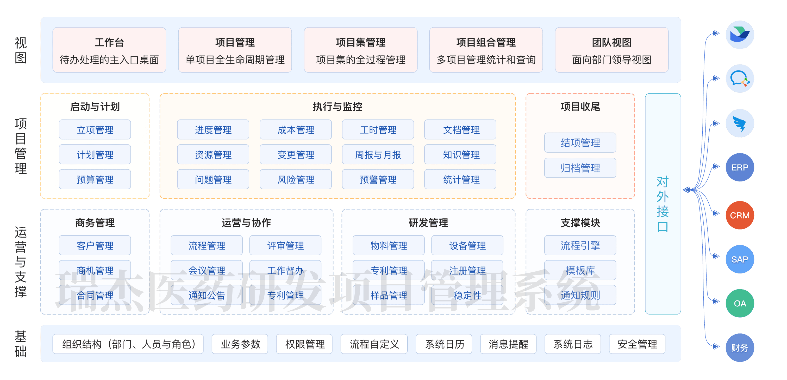Open the 团队视图 card
The height and width of the screenshot is (380, 787).
point(612,50)
